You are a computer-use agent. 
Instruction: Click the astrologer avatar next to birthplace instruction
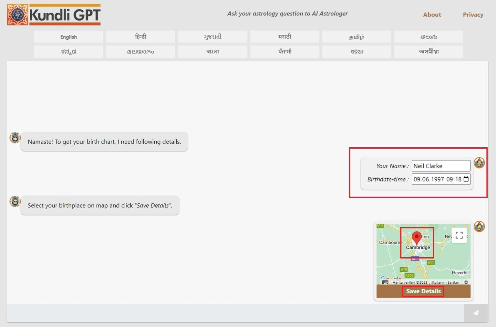15,201
